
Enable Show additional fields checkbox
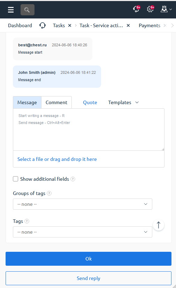point(15,179)
